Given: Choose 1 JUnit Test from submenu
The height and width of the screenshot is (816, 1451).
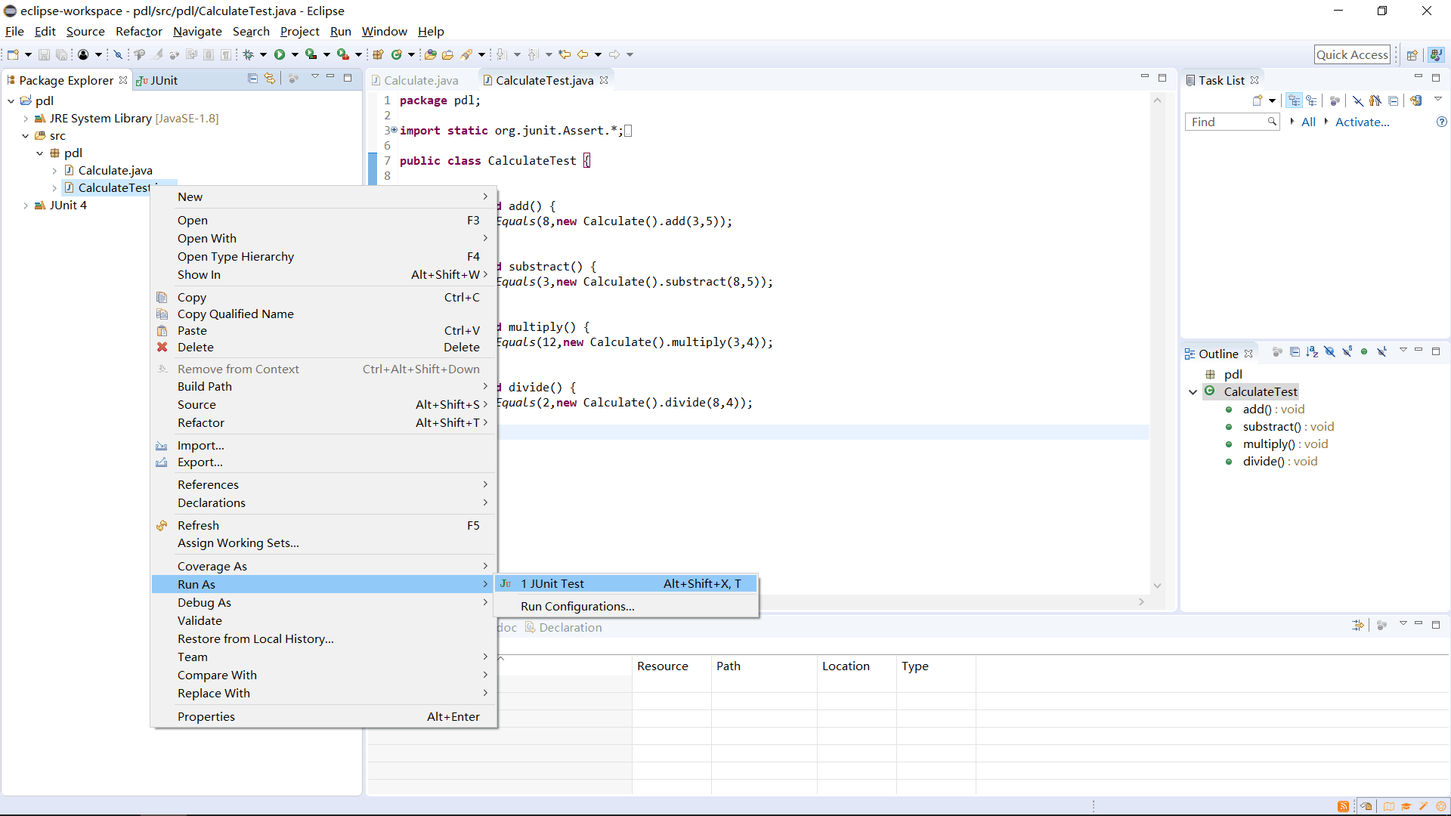Looking at the screenshot, I should (626, 584).
